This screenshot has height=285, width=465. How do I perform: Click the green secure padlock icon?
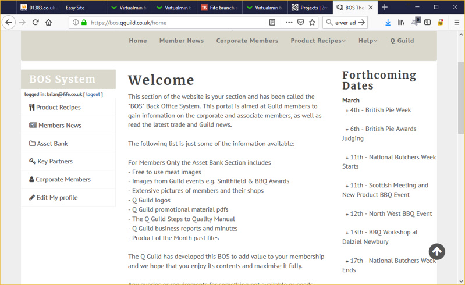(x=84, y=23)
